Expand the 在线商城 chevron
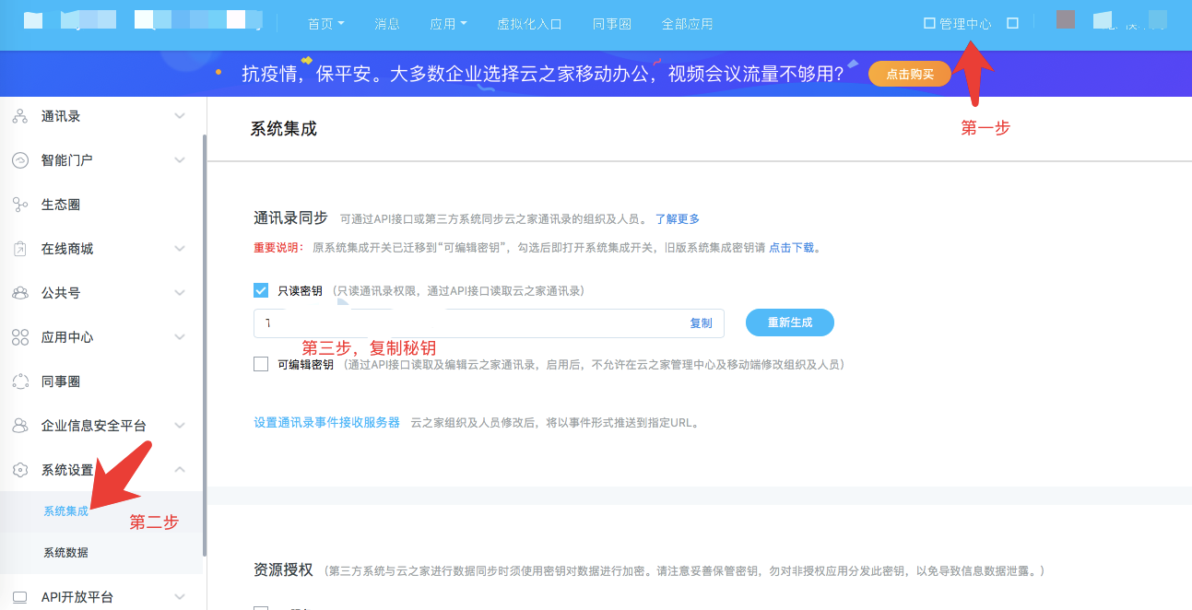1192x610 pixels. tap(180, 249)
